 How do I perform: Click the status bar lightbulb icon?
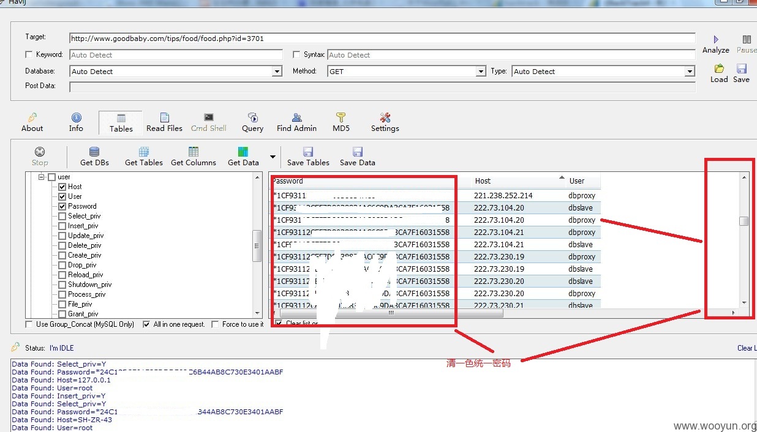point(16,347)
